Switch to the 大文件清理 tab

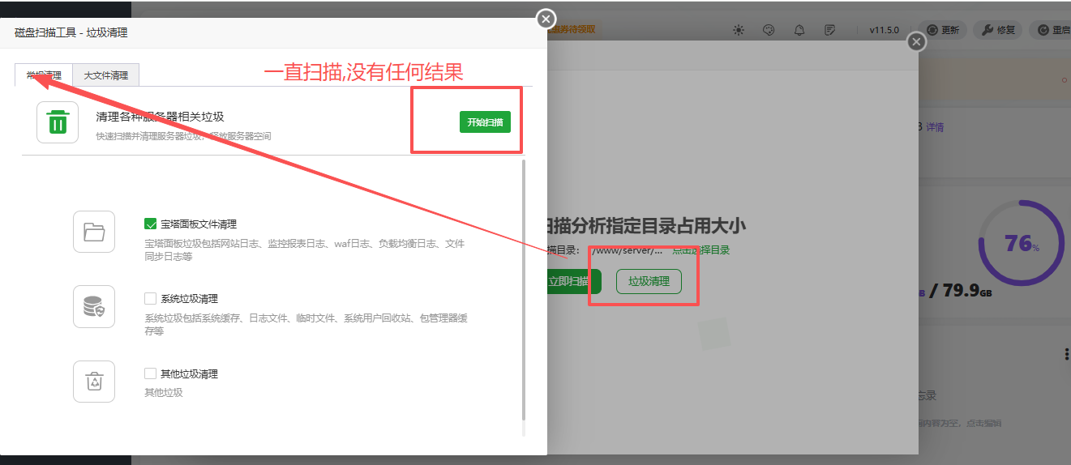pos(106,75)
